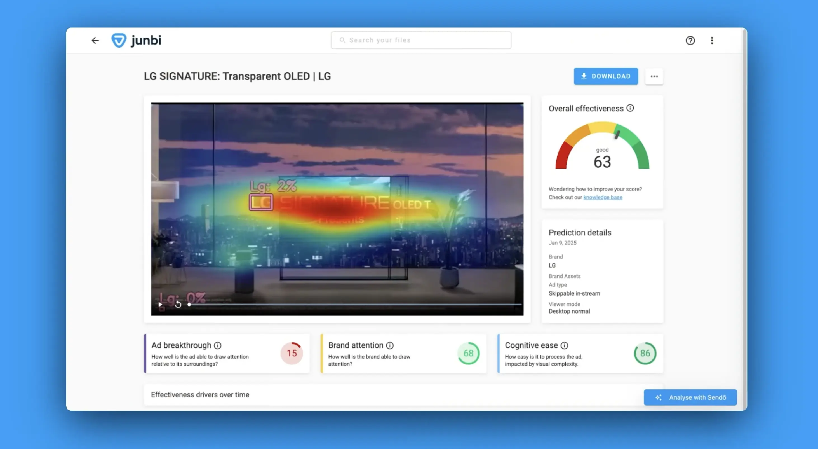Select the 'Jan 9, 2025' prediction date
Screen dimensions: 818x449
coord(562,243)
